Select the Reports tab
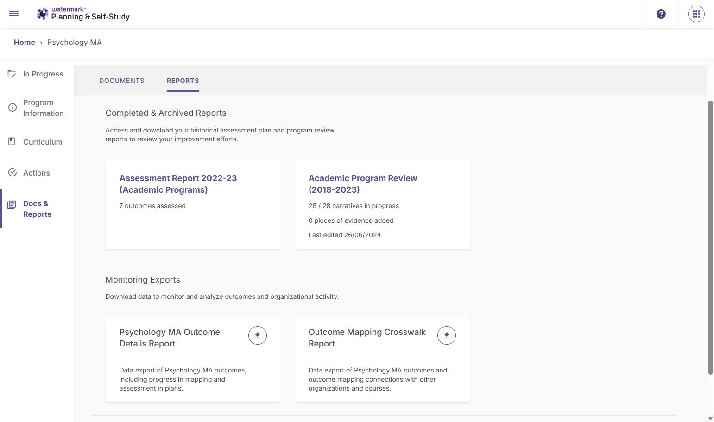Image resolution: width=714 pixels, height=422 pixels. pyautogui.click(x=183, y=81)
